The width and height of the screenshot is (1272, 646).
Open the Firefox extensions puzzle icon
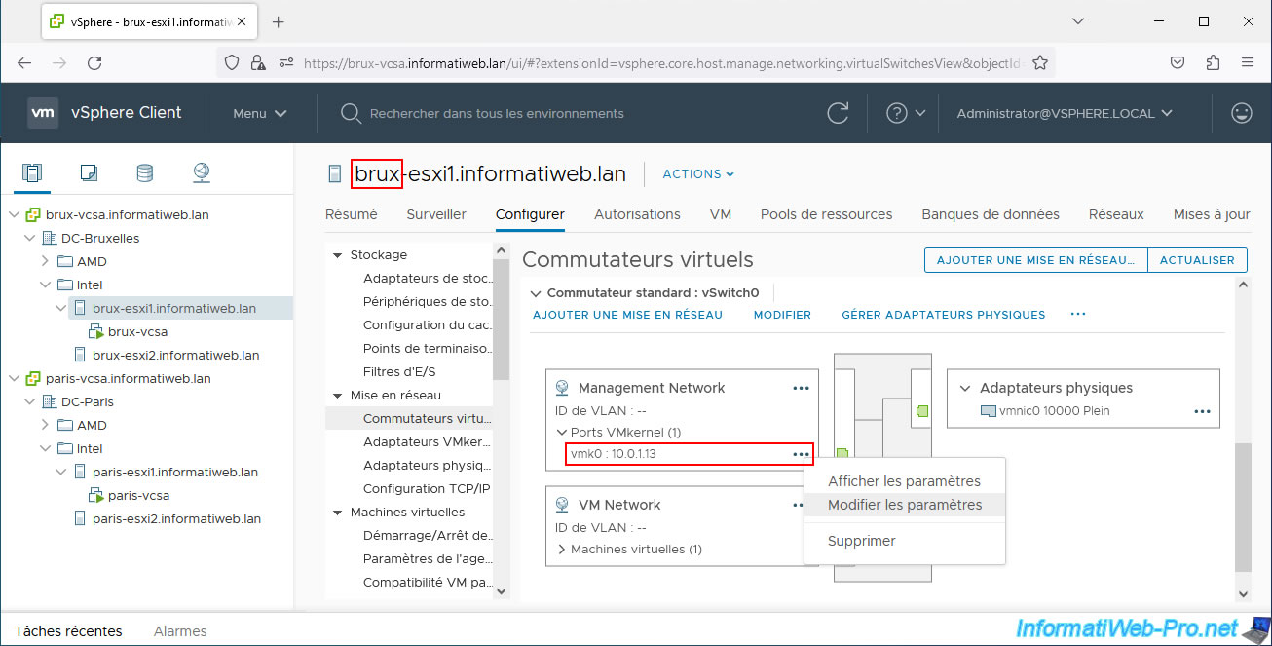pos(1213,62)
